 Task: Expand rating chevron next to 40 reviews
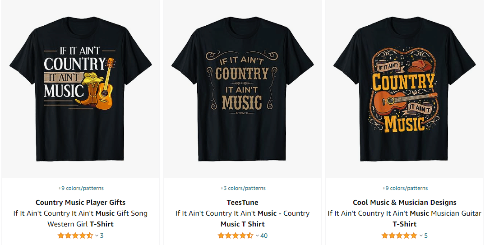(257, 236)
